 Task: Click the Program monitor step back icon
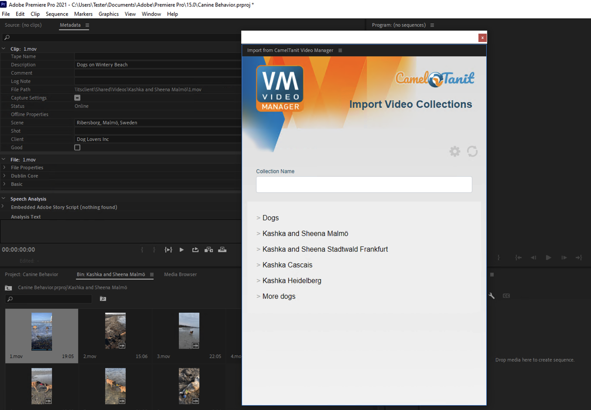[533, 258]
